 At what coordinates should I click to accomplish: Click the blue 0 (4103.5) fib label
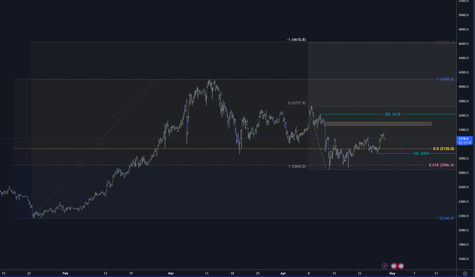(x=445, y=79)
